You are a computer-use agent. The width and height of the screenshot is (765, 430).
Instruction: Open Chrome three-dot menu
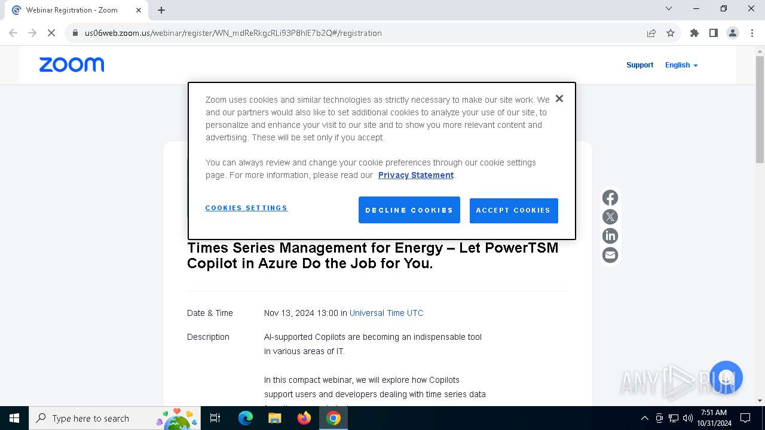[x=752, y=33]
